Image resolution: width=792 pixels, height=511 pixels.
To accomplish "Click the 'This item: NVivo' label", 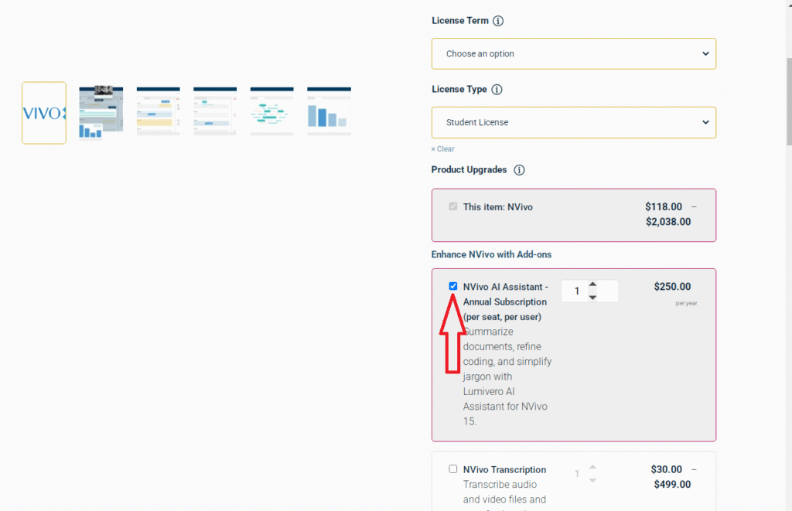I will click(497, 207).
